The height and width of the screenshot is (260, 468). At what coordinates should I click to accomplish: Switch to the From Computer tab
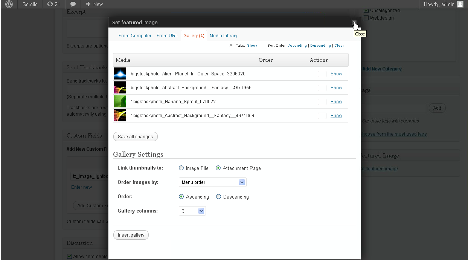(135, 36)
